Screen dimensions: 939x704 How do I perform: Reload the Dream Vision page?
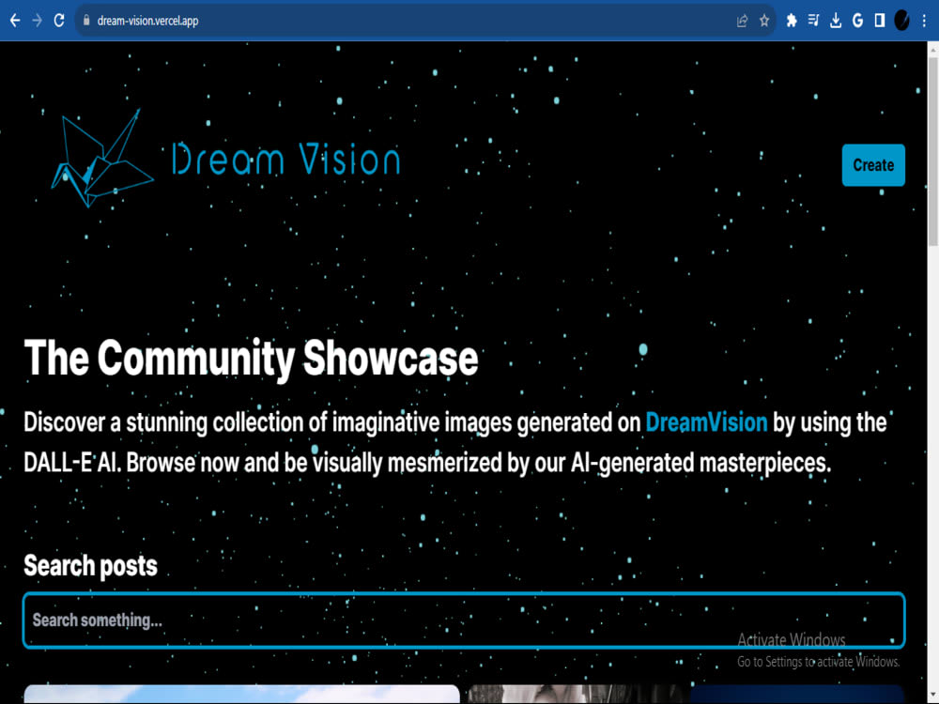pyautogui.click(x=58, y=21)
